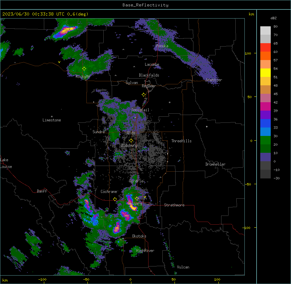Select the bright yellow 51-54 dBZ swatch
Viewport: 291px width, 284px height.
tap(265, 73)
